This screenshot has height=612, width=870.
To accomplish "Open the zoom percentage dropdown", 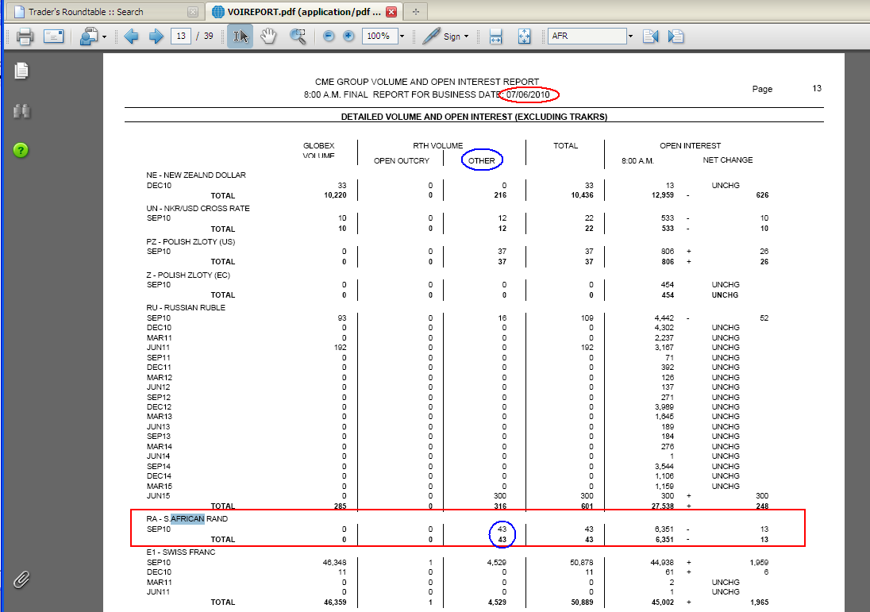I will pos(402,37).
